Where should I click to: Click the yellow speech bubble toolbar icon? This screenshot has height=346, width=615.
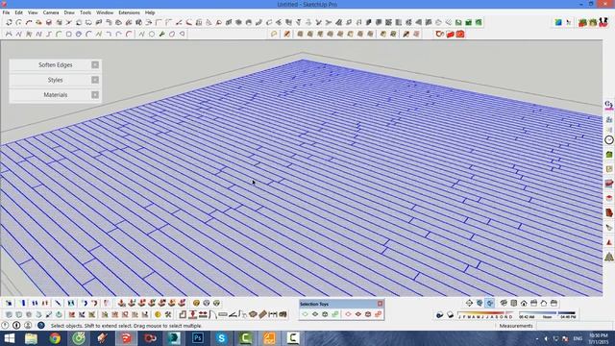(274, 35)
